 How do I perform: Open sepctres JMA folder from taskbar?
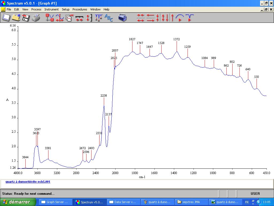click(191, 202)
